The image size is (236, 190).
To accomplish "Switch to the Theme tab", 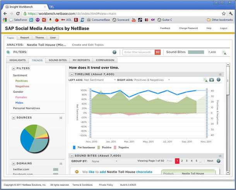I will click(x=39, y=38).
